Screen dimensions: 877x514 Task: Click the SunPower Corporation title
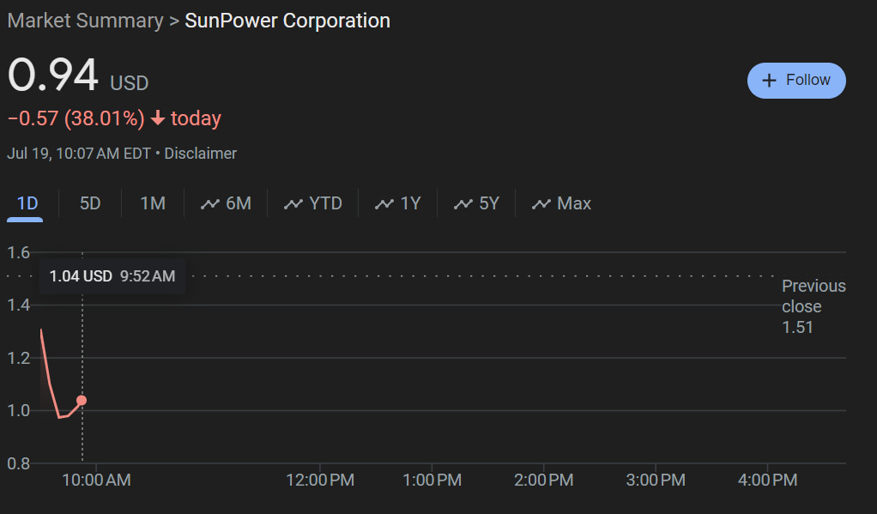coord(287,21)
